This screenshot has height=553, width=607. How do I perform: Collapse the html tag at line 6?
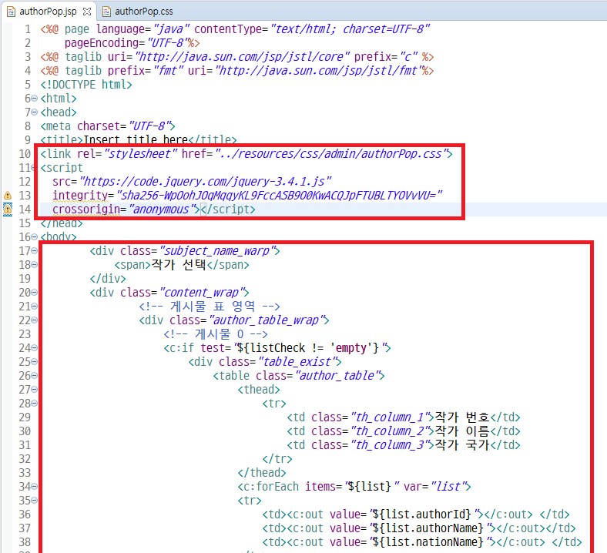pos(34,99)
